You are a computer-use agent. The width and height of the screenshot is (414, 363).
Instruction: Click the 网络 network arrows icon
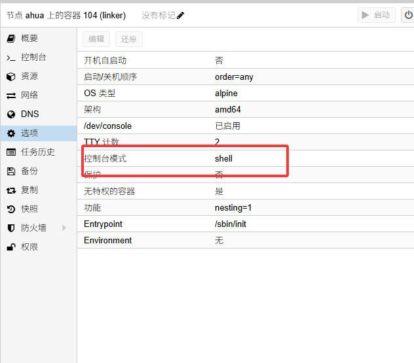[10, 95]
